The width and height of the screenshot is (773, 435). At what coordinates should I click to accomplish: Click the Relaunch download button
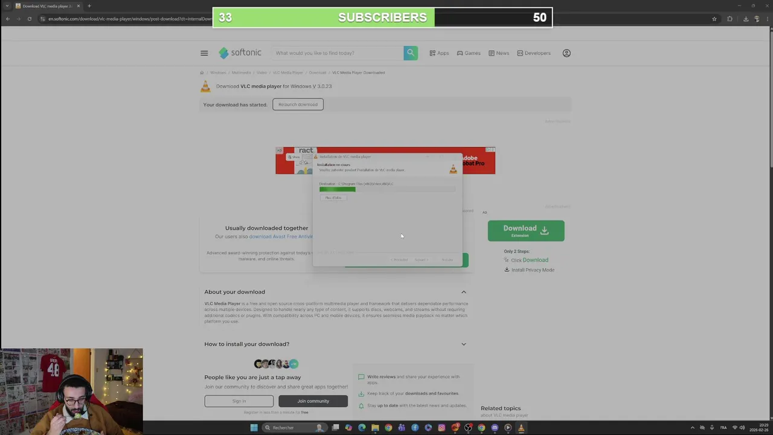pyautogui.click(x=298, y=105)
